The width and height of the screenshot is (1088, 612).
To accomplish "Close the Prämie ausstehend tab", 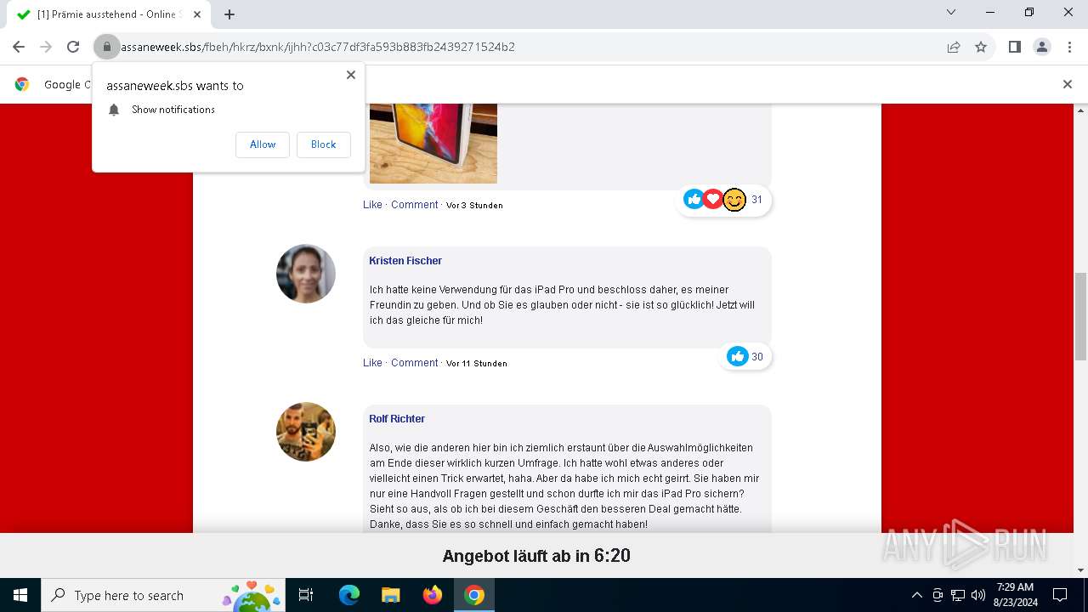I will pos(197,14).
